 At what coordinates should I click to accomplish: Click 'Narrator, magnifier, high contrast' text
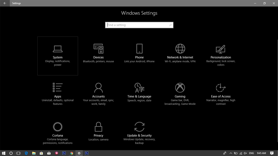(x=221, y=102)
